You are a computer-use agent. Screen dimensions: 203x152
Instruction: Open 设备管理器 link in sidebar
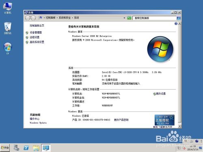point(36,32)
